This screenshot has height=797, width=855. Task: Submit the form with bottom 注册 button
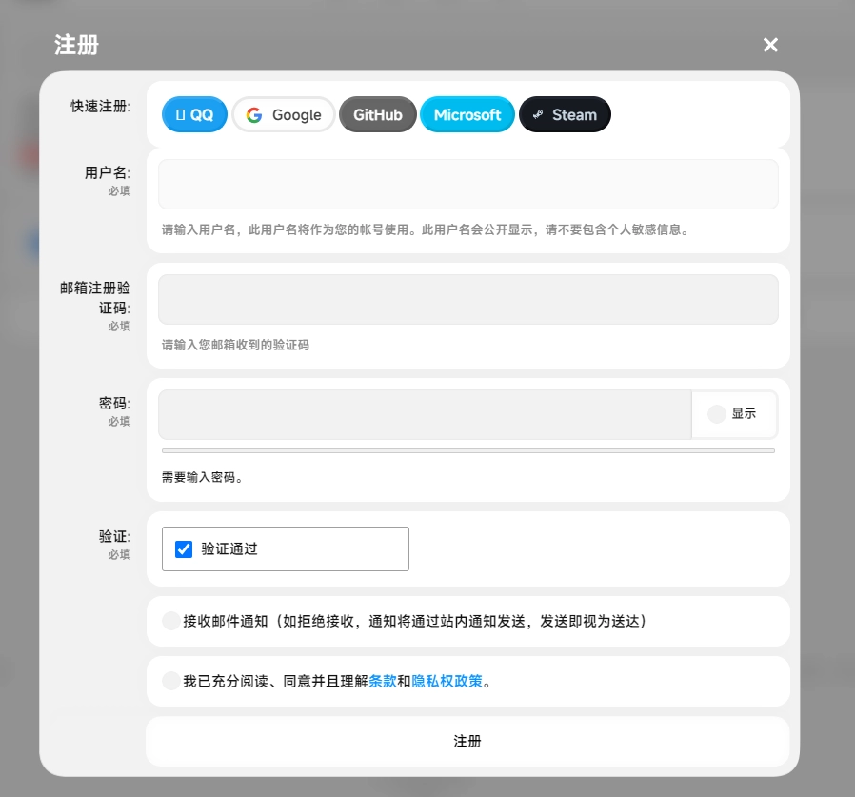pos(467,741)
